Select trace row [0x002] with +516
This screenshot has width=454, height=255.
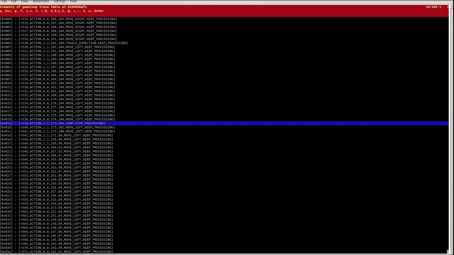pyautogui.click(x=59, y=27)
